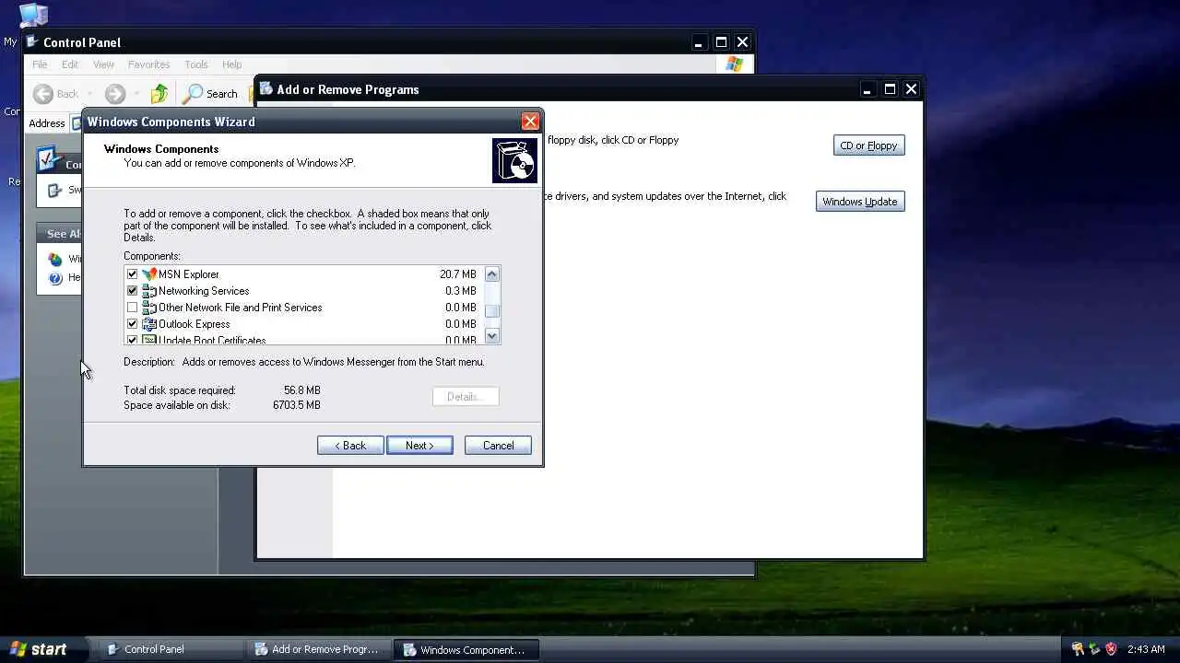Click the Control Panel title bar icon
1180x663 pixels.
[x=32, y=41]
